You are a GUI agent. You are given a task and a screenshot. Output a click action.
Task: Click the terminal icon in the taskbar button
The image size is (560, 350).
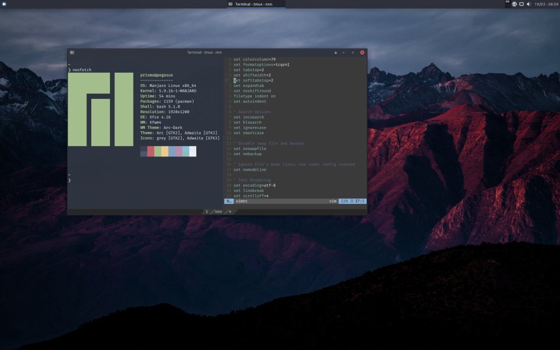pos(231,4)
